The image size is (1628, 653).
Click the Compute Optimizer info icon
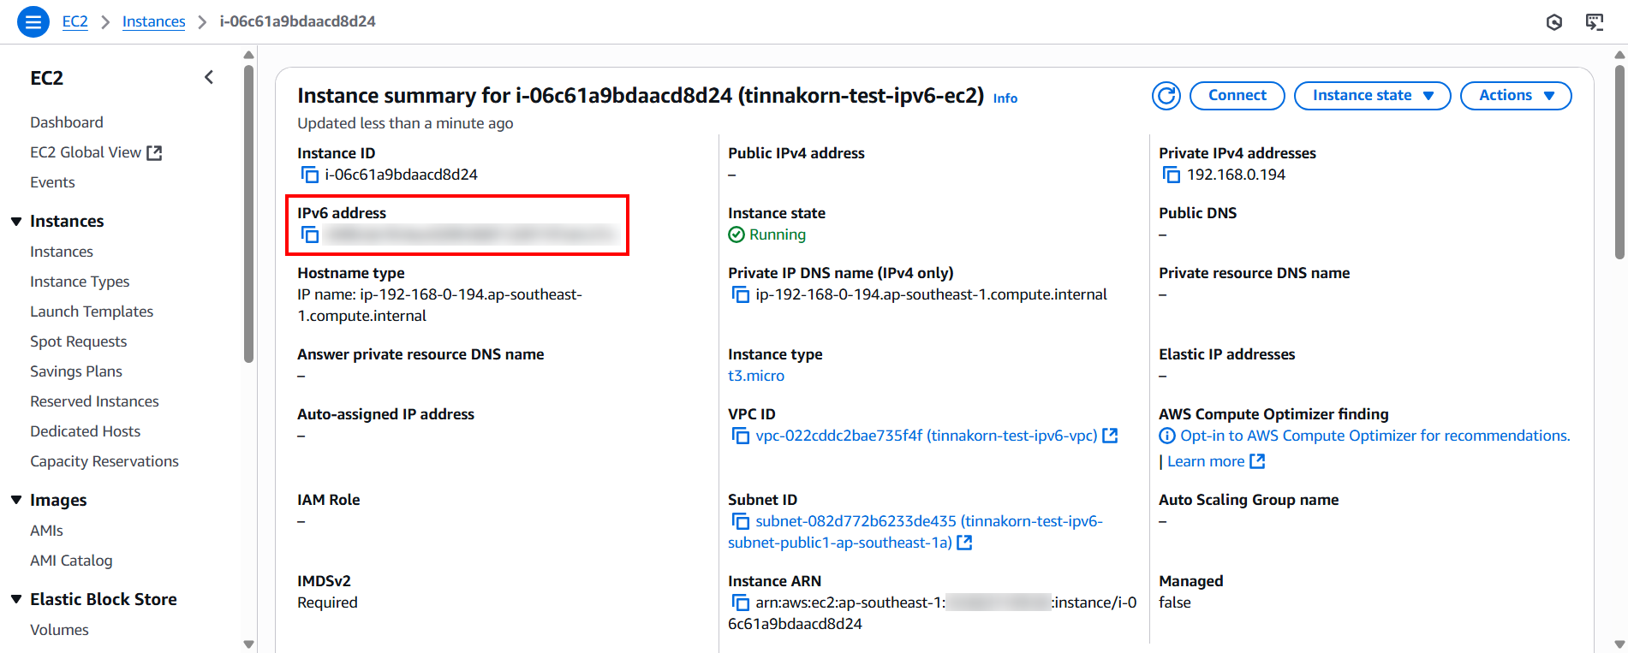[1168, 435]
